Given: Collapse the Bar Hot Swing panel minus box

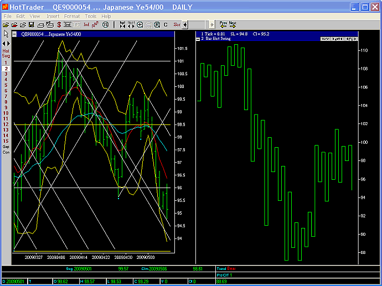Looking at the screenshot, I should click(198, 39).
